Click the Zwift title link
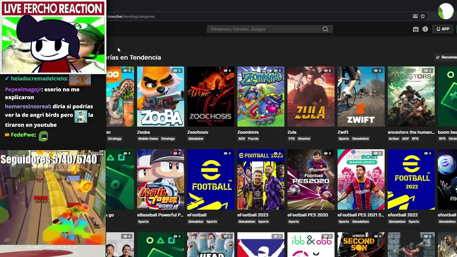 (343, 132)
